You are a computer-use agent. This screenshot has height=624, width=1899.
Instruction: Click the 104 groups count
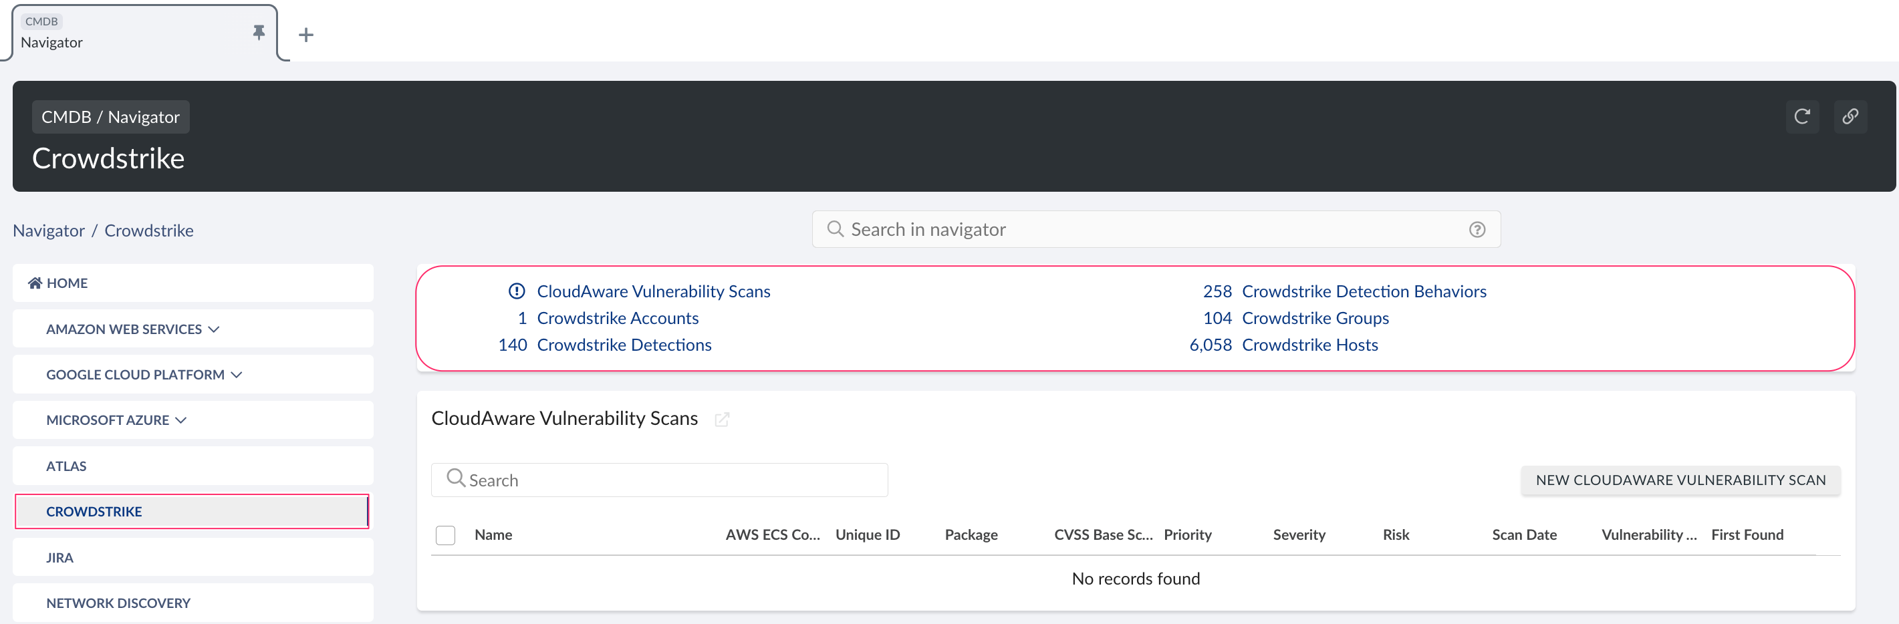1217,318
